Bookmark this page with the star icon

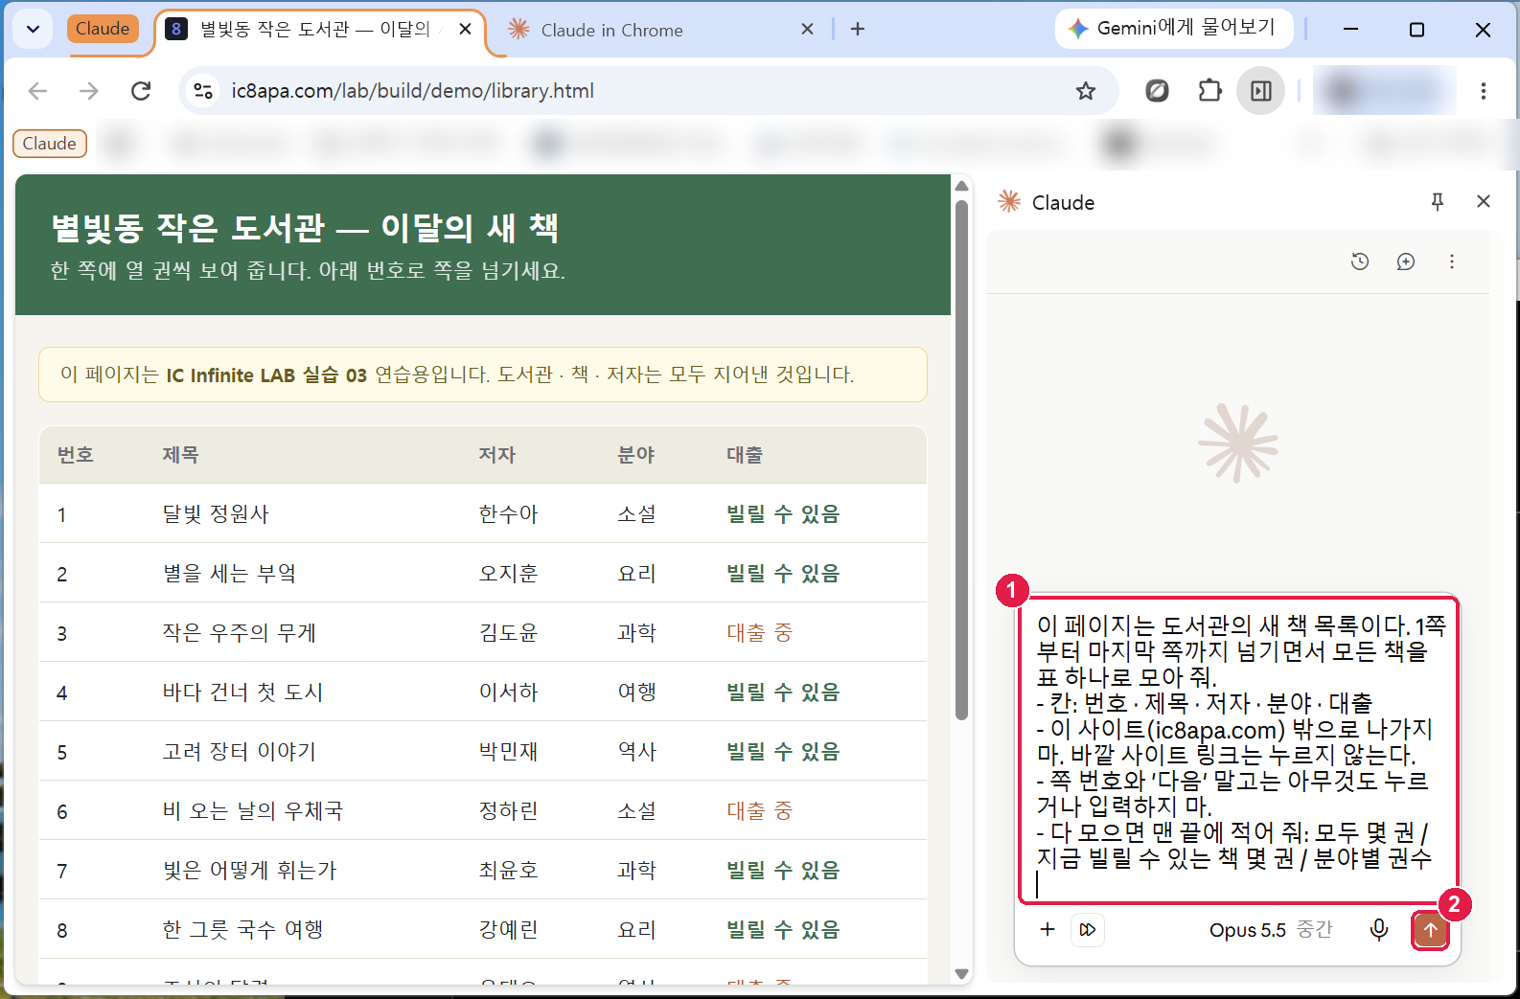click(x=1085, y=91)
